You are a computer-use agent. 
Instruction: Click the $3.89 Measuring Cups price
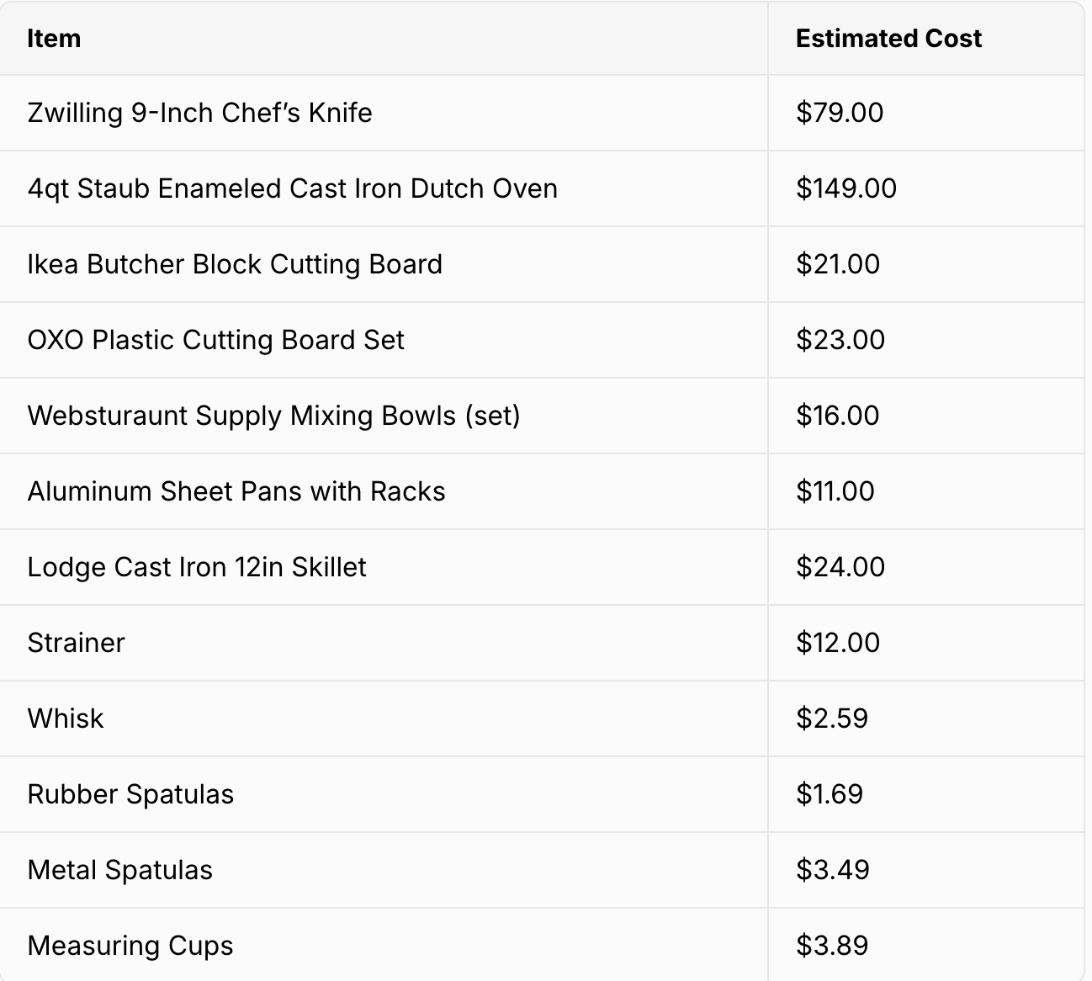click(832, 946)
